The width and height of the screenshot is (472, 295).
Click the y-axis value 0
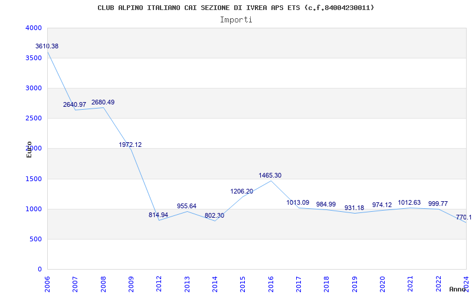tap(40, 270)
